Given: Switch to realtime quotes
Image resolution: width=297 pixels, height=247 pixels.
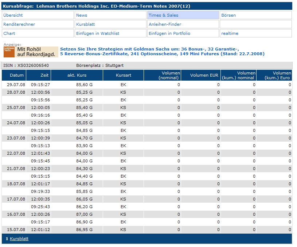Looking at the screenshot, I should (230, 33).
